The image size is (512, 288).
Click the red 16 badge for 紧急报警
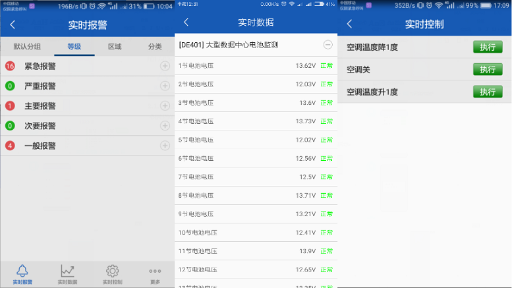10,66
